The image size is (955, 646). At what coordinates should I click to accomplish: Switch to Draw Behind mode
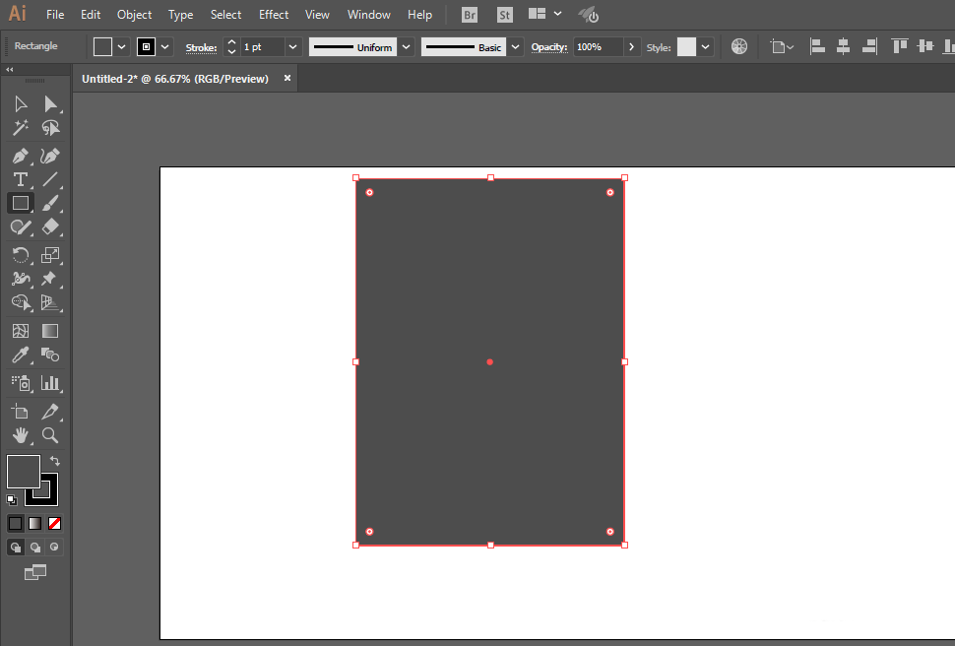(35, 548)
